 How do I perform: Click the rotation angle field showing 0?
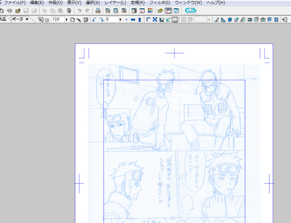point(112,19)
